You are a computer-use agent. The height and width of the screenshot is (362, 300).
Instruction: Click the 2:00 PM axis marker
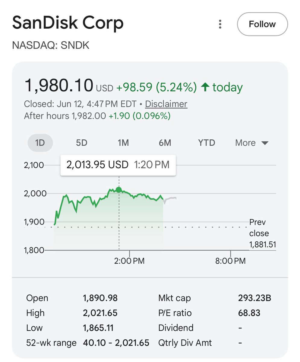(x=129, y=260)
